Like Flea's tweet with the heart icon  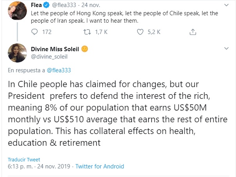pyautogui.click(x=140, y=32)
